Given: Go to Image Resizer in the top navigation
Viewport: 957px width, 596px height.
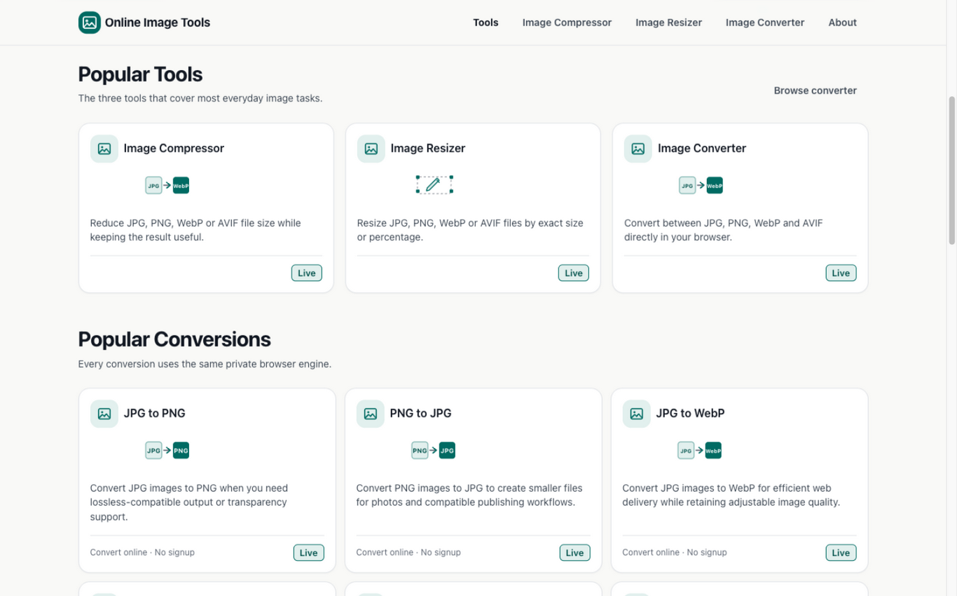Looking at the screenshot, I should click(x=668, y=22).
